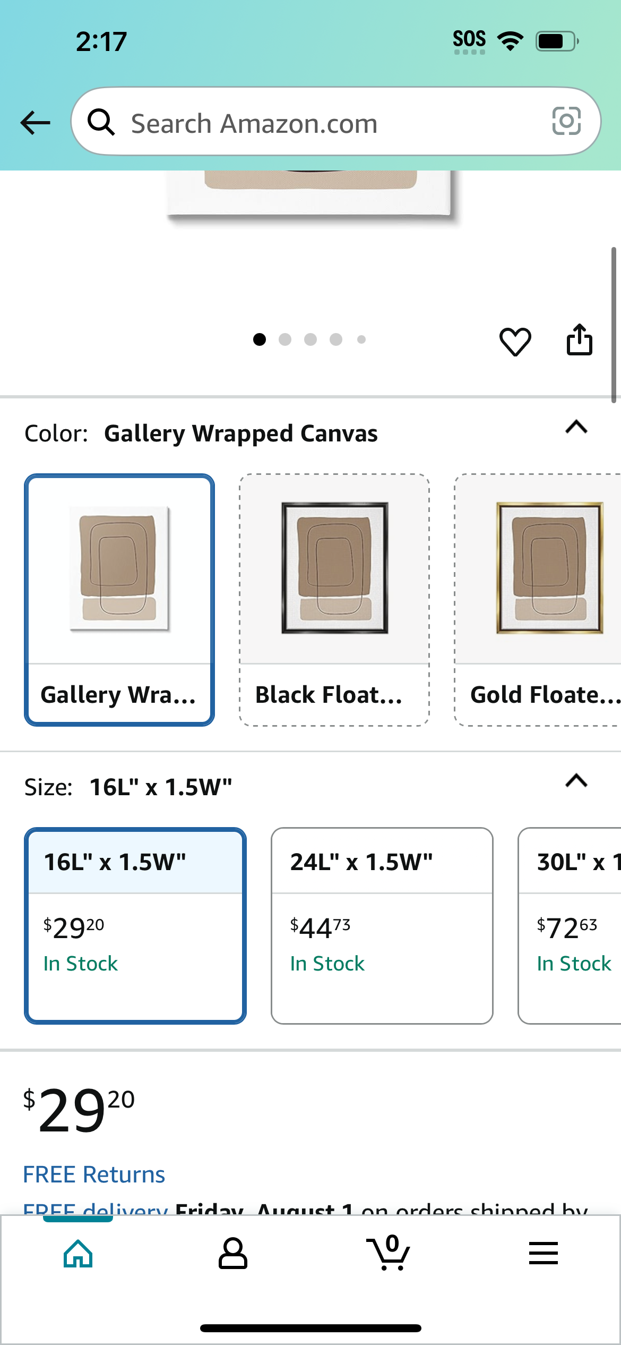Choose the 30L" size option
This screenshot has height=1345, width=621.
click(570, 925)
